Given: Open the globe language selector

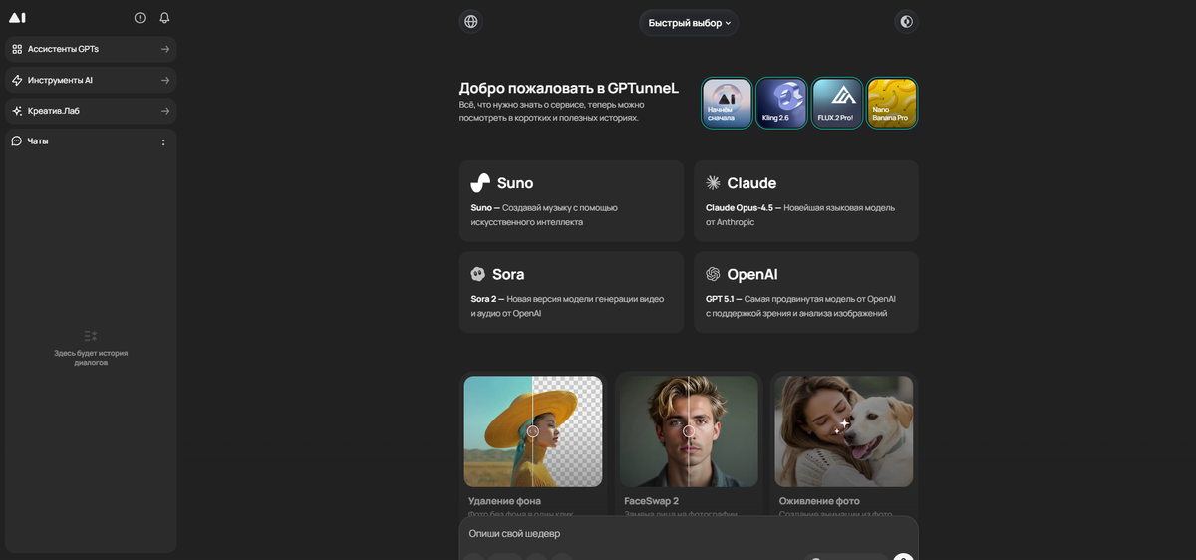Looking at the screenshot, I should (471, 22).
